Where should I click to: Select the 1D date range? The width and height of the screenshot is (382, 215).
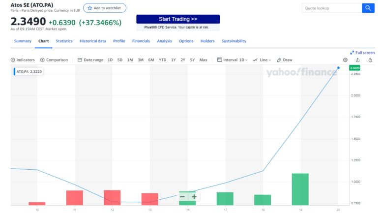(110, 60)
